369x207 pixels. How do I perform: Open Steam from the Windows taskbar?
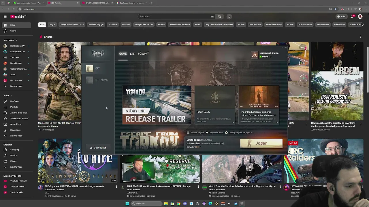[236, 204]
